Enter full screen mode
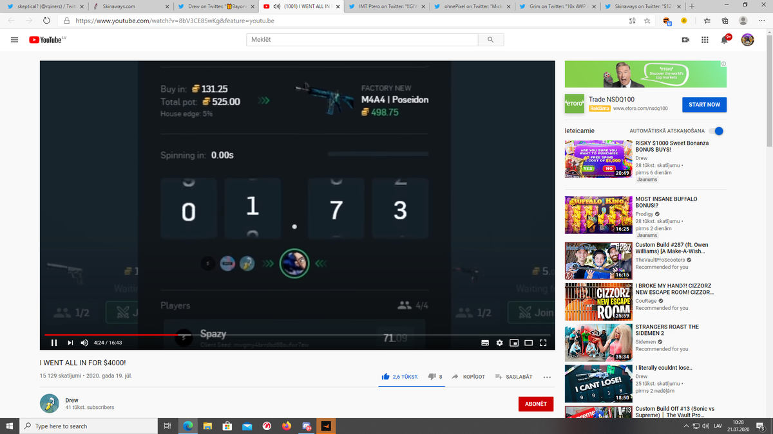 click(x=543, y=342)
